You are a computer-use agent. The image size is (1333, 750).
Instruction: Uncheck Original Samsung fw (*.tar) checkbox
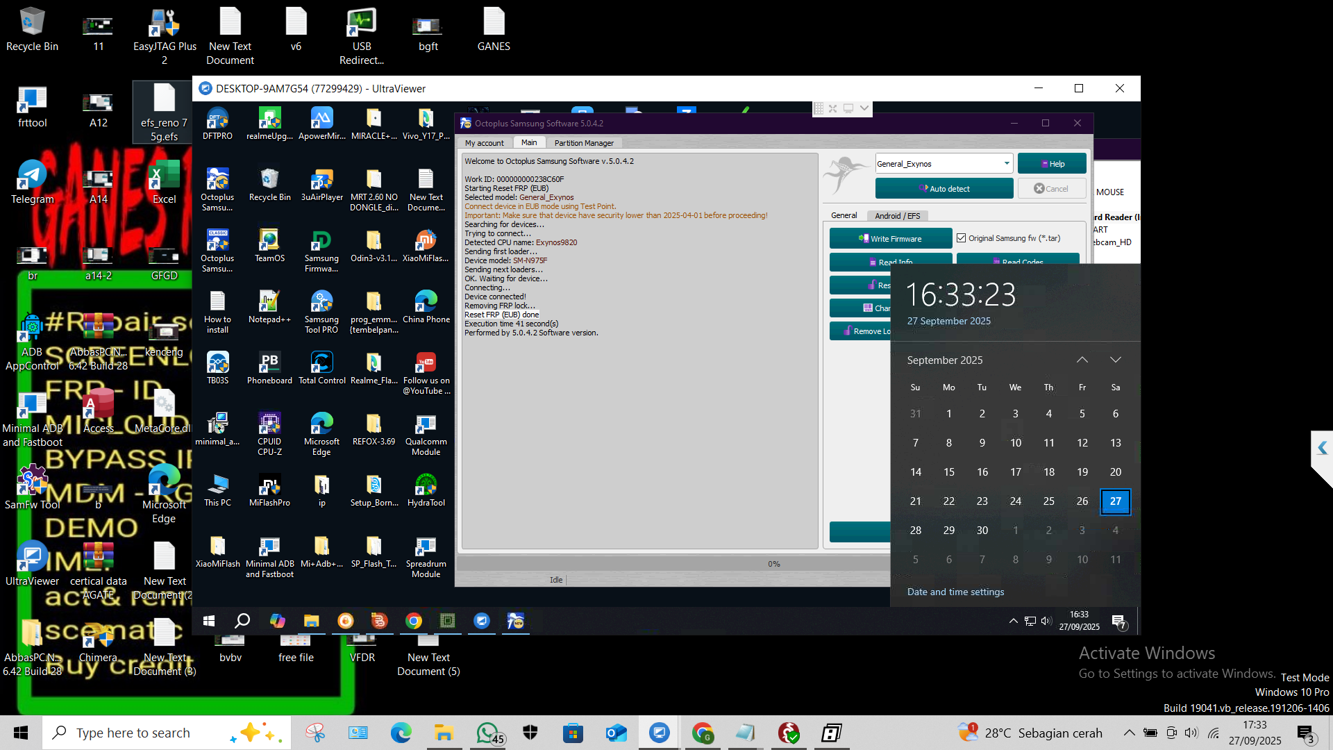[x=962, y=238]
